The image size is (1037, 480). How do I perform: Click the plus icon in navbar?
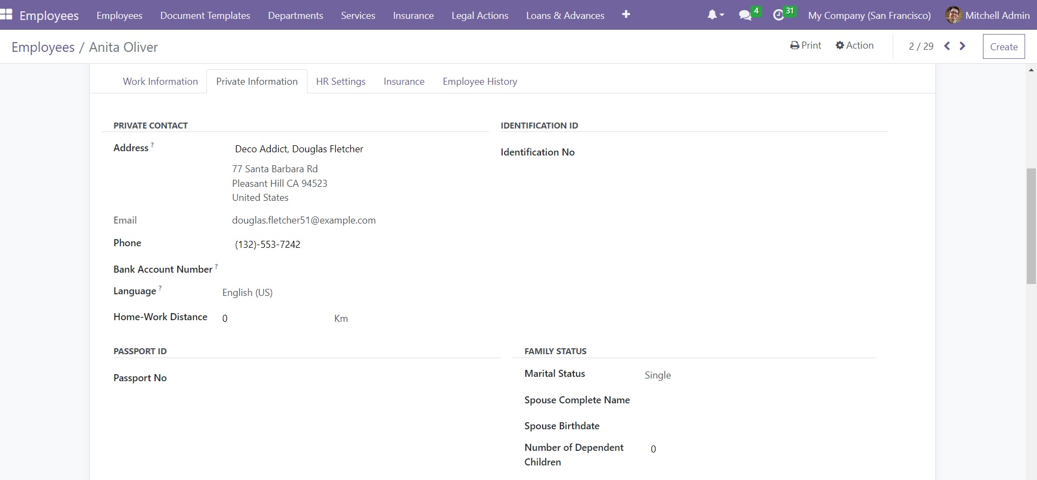point(626,15)
